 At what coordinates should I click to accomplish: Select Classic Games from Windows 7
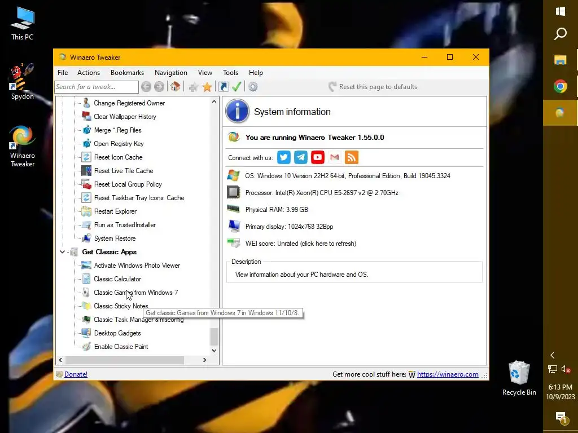coord(135,293)
